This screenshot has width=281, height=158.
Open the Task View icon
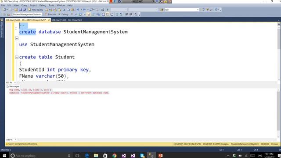[77, 155]
